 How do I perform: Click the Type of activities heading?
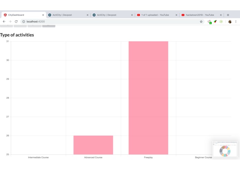coord(17,35)
